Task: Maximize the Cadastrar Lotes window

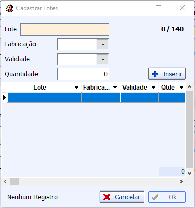Action: tap(158, 8)
